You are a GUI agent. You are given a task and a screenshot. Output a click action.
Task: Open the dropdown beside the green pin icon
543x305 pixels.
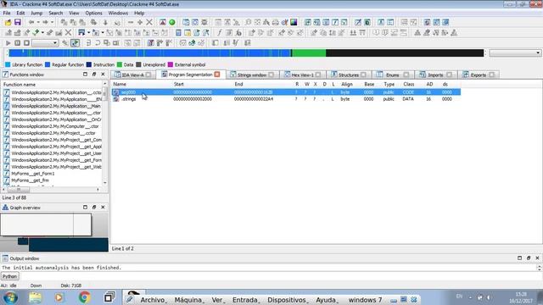point(42,33)
